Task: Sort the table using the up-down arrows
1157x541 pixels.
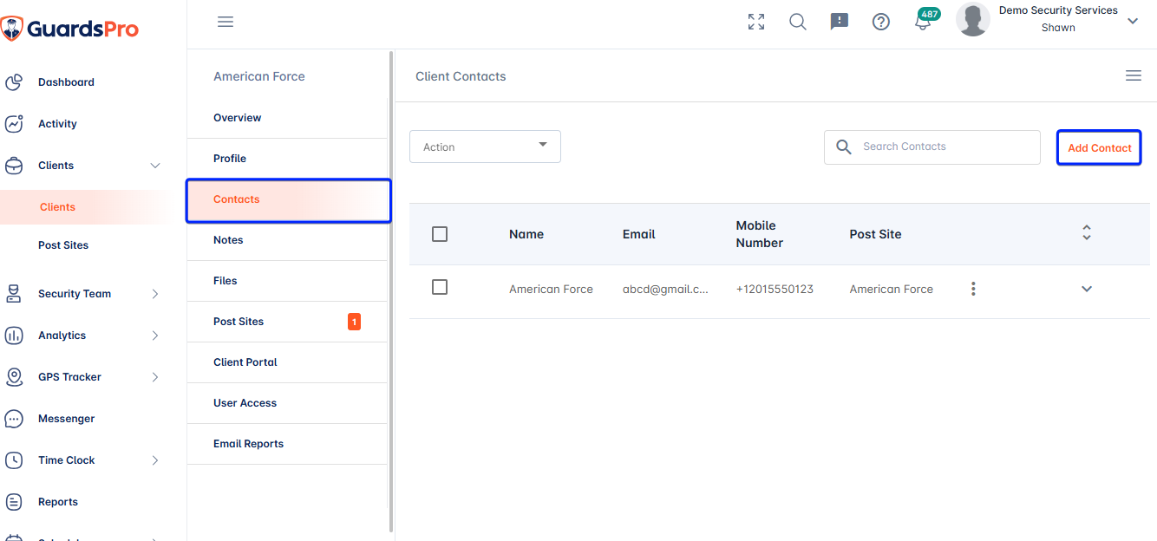Action: [1087, 232]
